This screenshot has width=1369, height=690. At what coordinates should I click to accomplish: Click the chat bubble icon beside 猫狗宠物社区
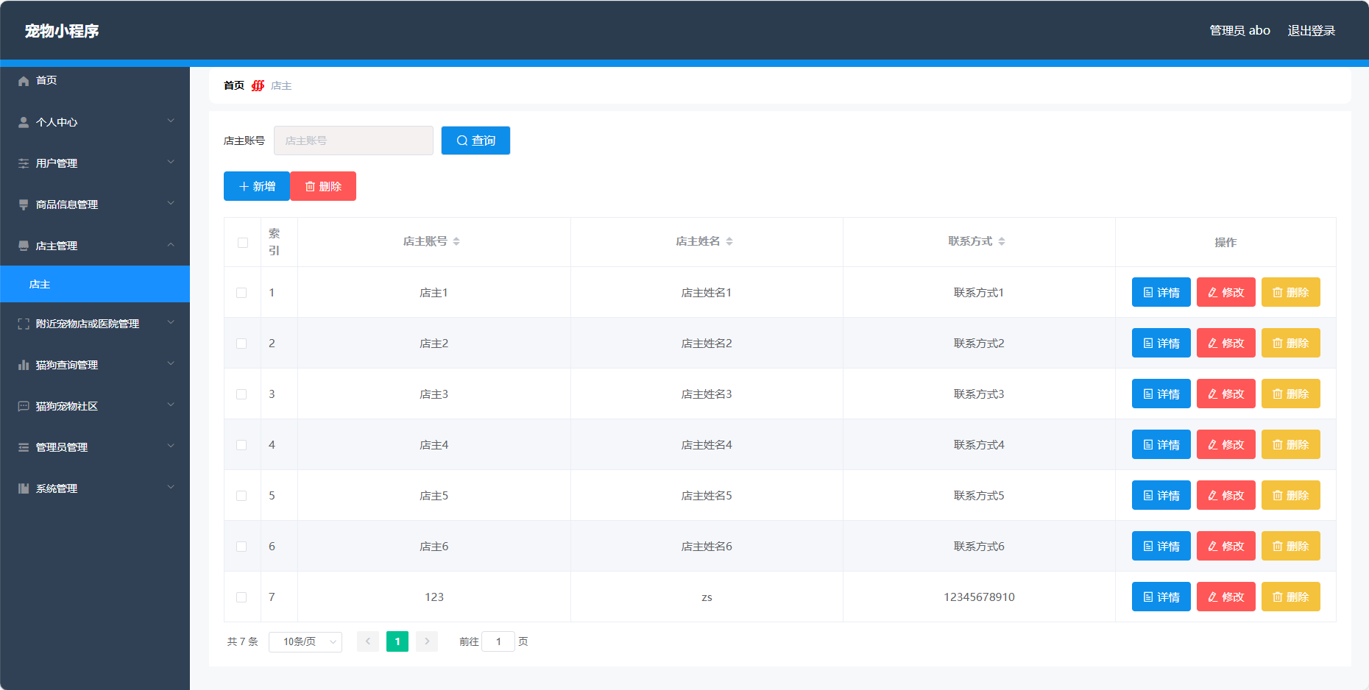24,406
